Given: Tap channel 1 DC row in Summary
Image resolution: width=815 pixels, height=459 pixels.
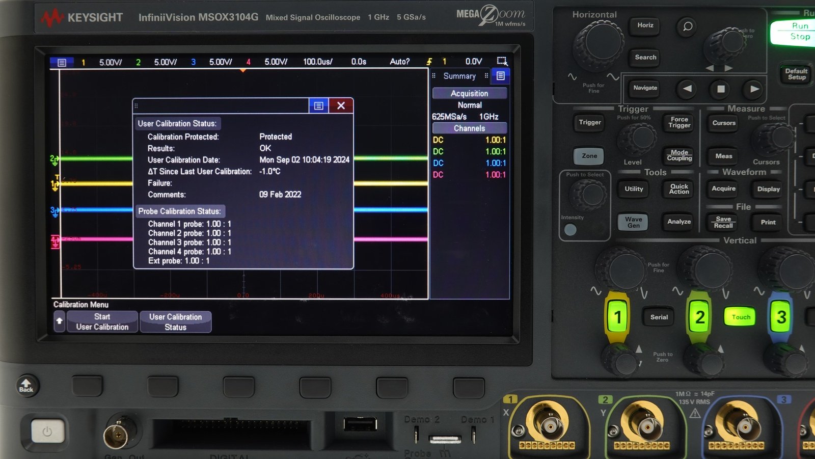Looking at the screenshot, I should (470, 140).
